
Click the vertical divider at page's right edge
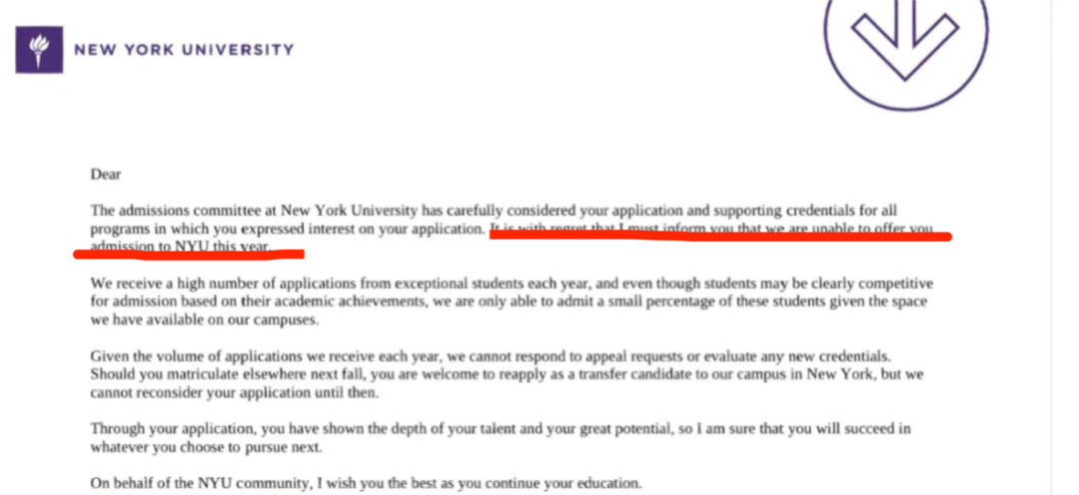1051,247
